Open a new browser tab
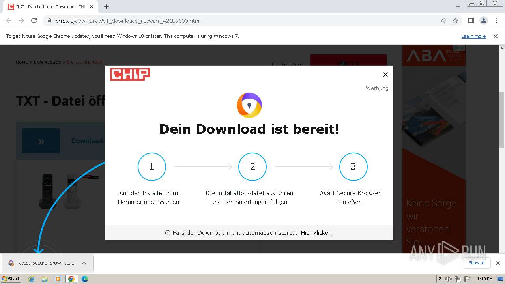The height and width of the screenshot is (284, 505). [107, 7]
